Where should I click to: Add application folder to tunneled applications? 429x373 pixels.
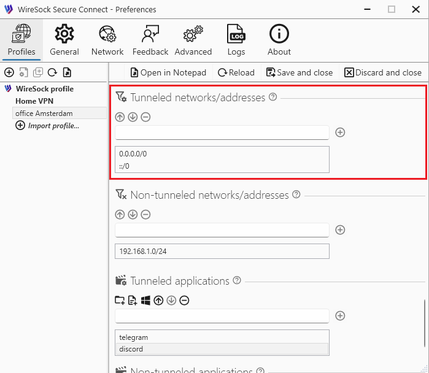(x=120, y=301)
